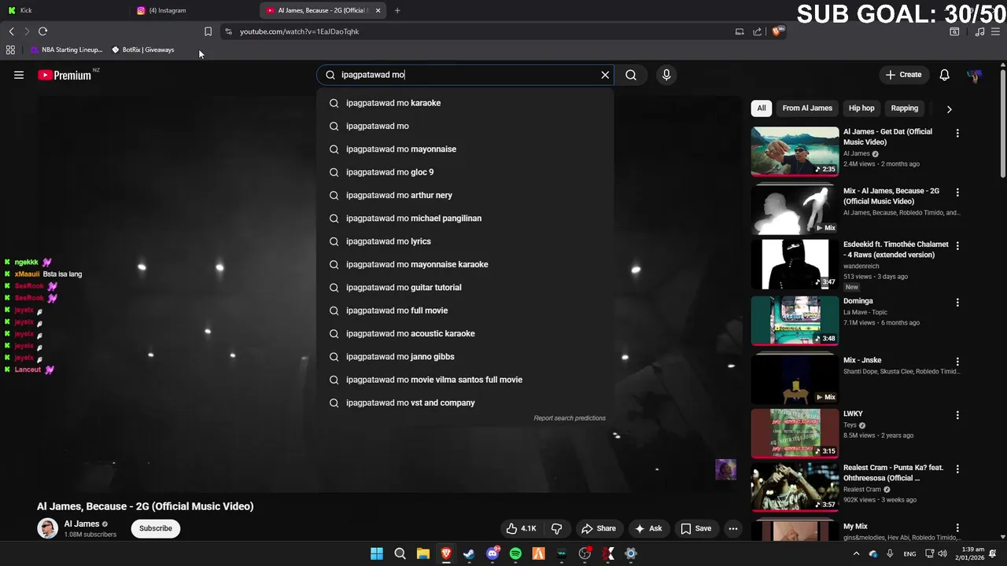Open more actions ellipsis below the video
This screenshot has width=1007, height=566.
pyautogui.click(x=733, y=528)
